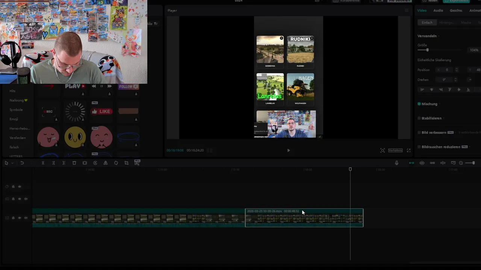Select the pointer selection tool
The width and height of the screenshot is (481, 270).
coord(6,163)
